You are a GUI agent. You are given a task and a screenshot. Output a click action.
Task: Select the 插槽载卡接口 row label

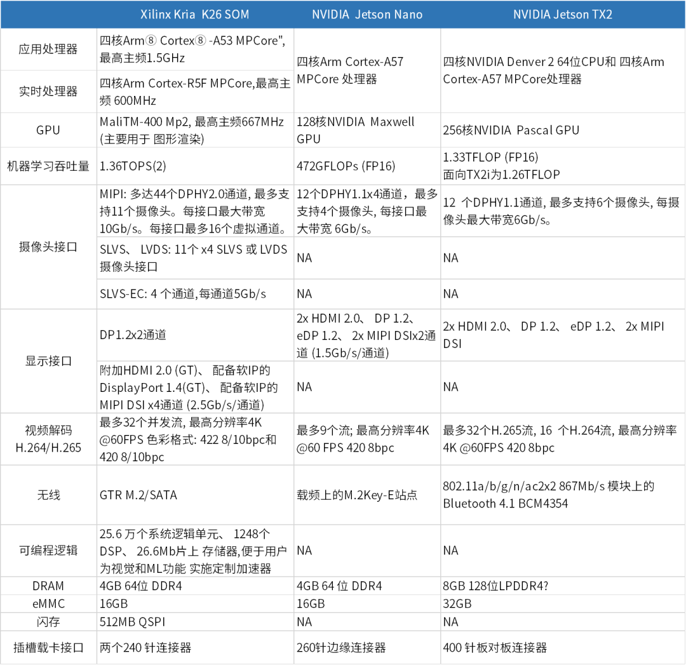click(48, 647)
